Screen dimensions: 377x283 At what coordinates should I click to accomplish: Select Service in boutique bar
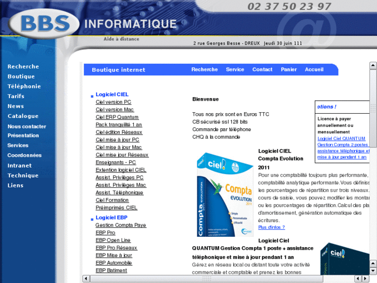tap(235, 70)
